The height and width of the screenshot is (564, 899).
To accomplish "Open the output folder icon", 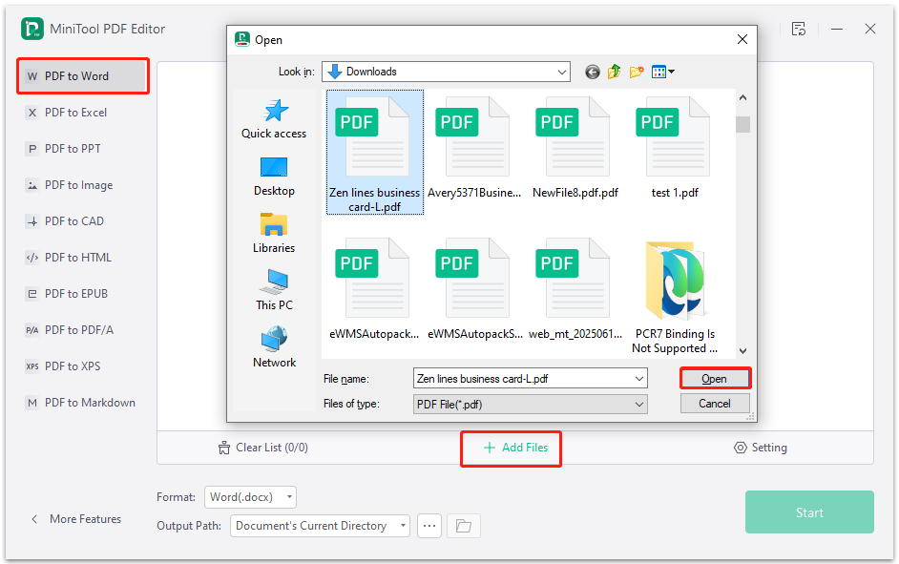I will (464, 526).
